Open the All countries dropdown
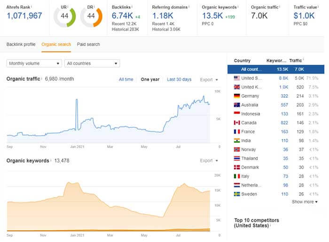 click(92, 63)
